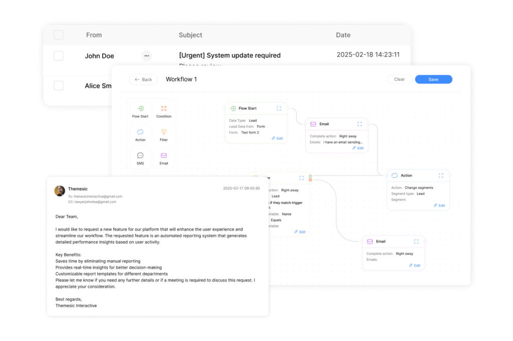This screenshot has width=513, height=341.
Task: Add an SMS node from palette
Action: [140, 156]
